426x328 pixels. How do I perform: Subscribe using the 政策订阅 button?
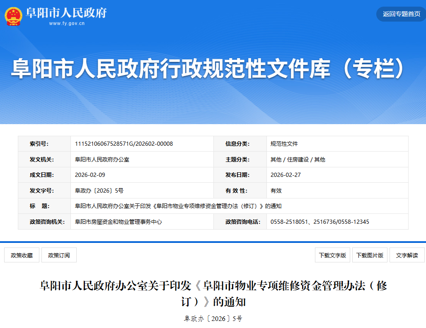pos(59,255)
